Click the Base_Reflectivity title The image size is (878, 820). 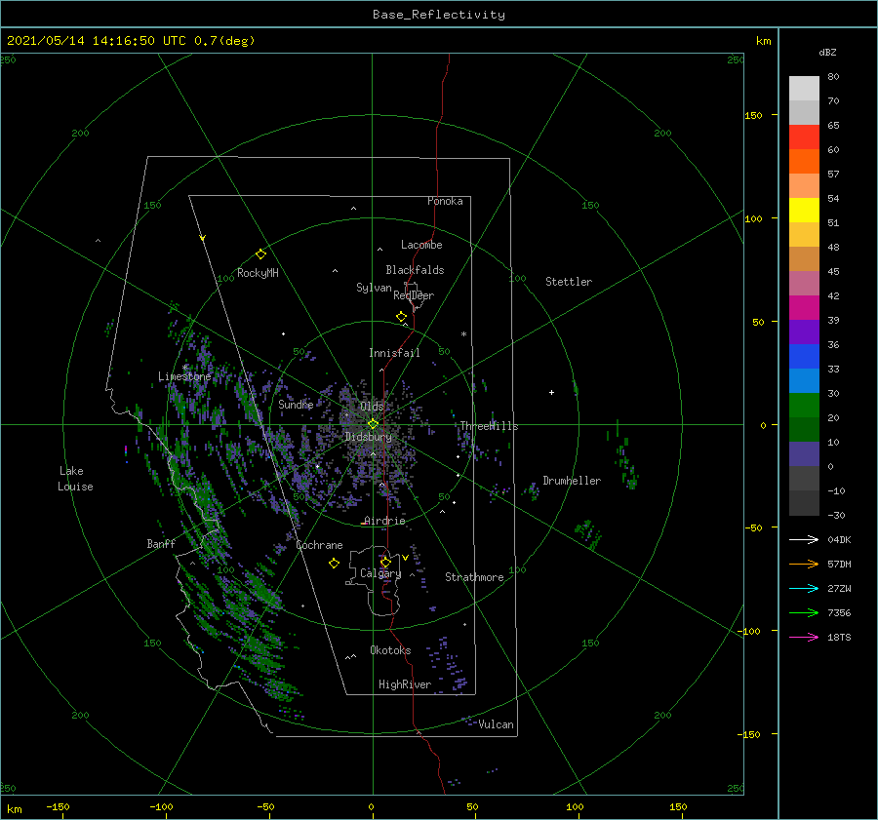click(x=439, y=15)
